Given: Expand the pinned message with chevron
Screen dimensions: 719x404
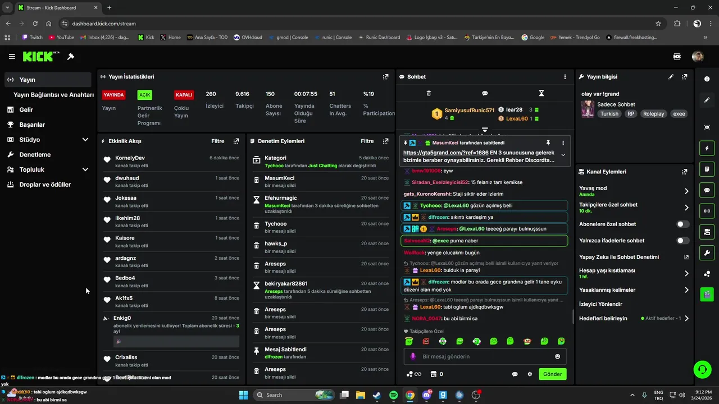Looking at the screenshot, I should click(x=563, y=155).
